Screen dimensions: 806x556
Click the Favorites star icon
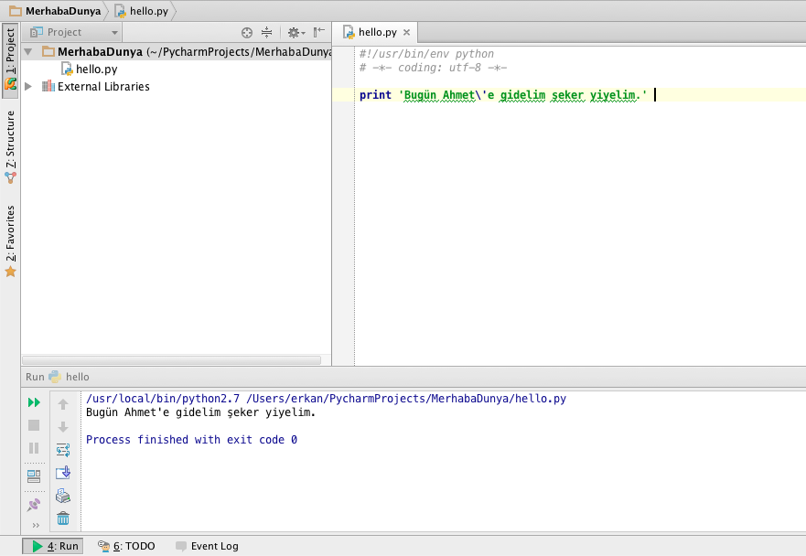10,272
